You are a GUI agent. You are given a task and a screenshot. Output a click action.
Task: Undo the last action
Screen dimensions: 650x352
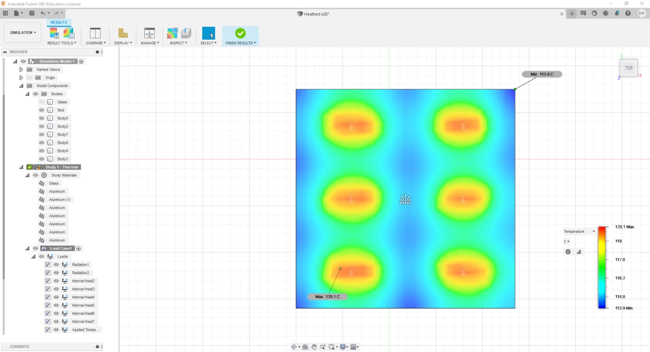pos(43,13)
